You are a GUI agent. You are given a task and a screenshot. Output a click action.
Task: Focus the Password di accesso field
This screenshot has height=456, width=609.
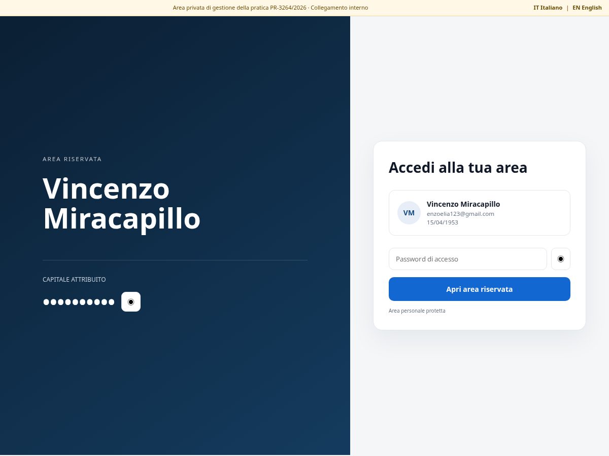pos(468,259)
